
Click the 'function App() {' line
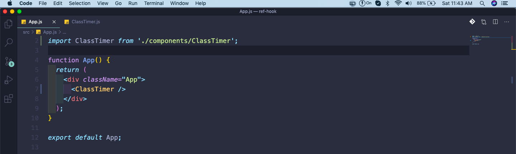coord(79,60)
